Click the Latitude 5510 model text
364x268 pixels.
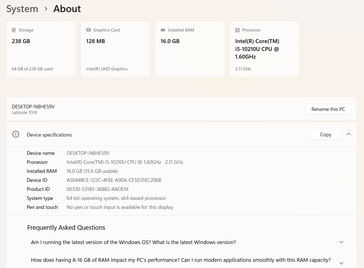[24, 113]
